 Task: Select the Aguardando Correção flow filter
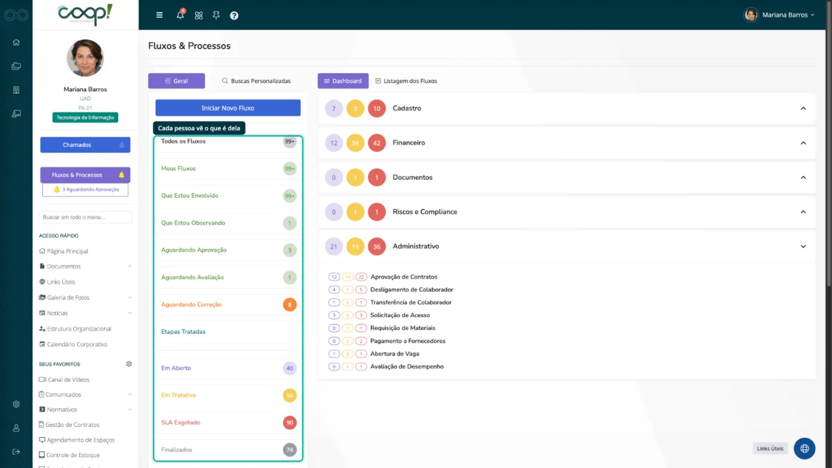click(228, 305)
